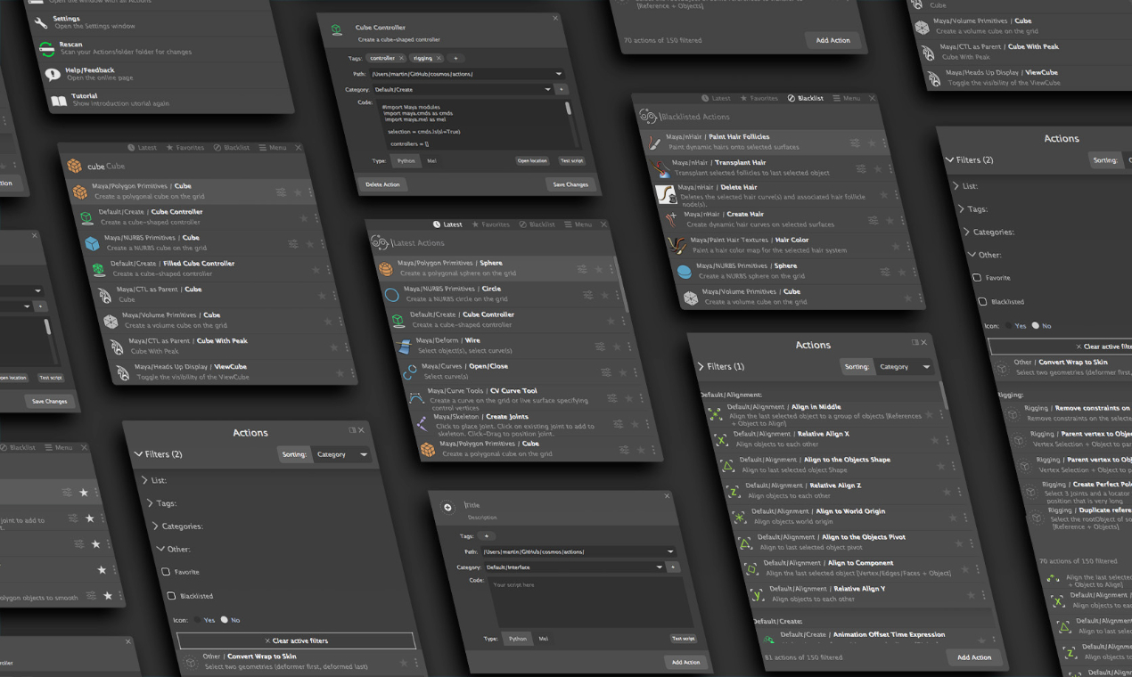Click the Open/Close curves icon
The image size is (1132, 677).
point(410,371)
